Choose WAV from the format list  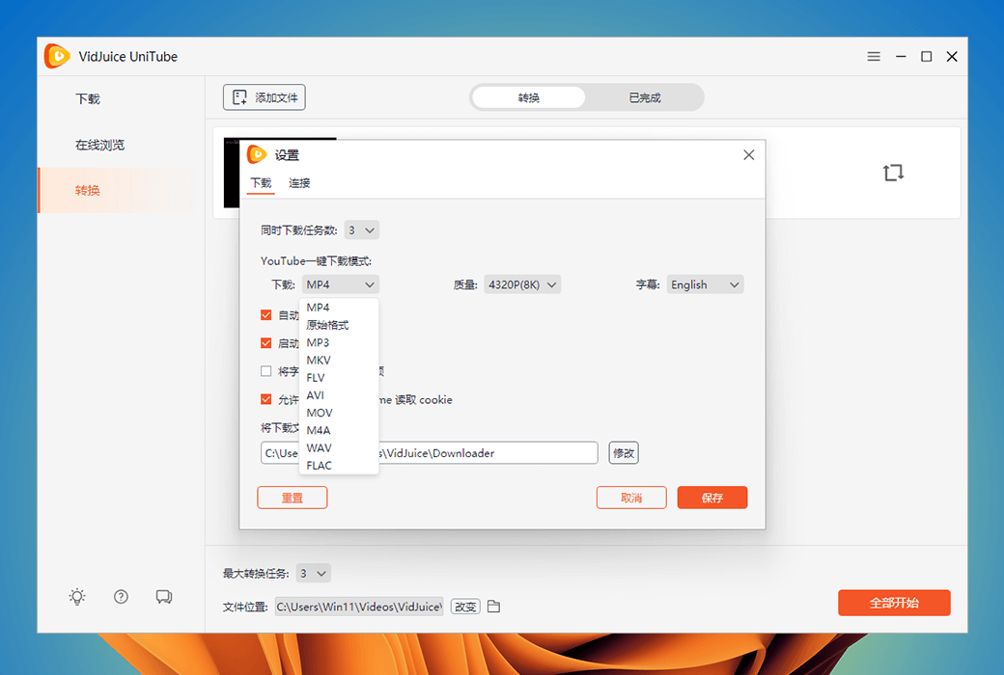point(339,447)
